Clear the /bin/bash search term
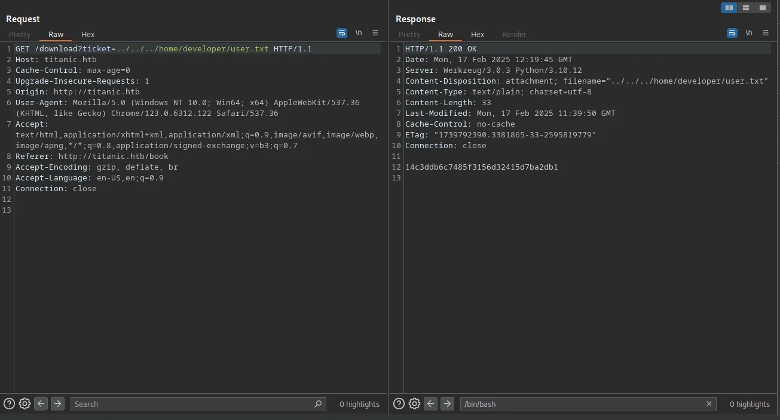This screenshot has height=420, width=780. [x=709, y=404]
